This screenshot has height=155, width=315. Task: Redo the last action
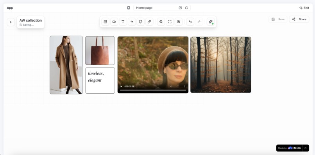[199, 22]
